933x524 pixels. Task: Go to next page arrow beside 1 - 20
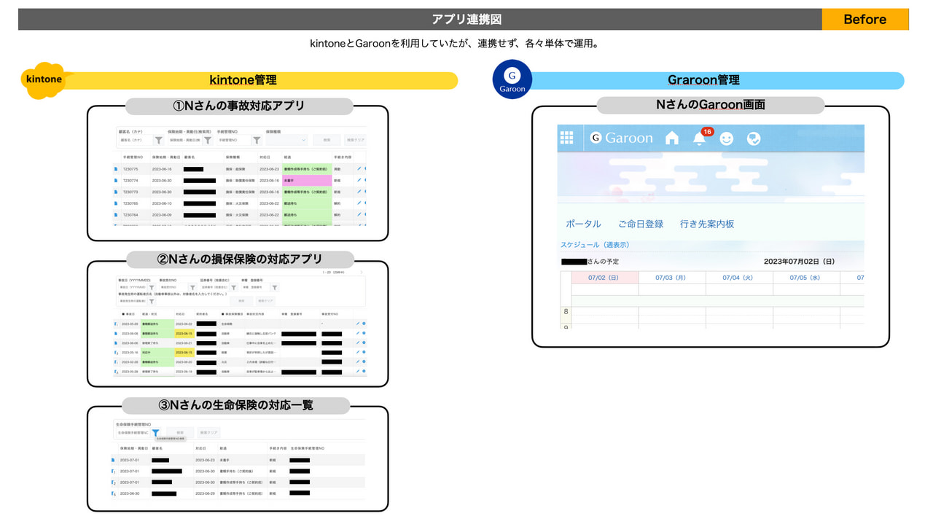pyautogui.click(x=361, y=273)
